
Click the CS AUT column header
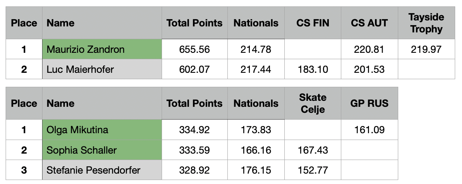(x=369, y=23)
